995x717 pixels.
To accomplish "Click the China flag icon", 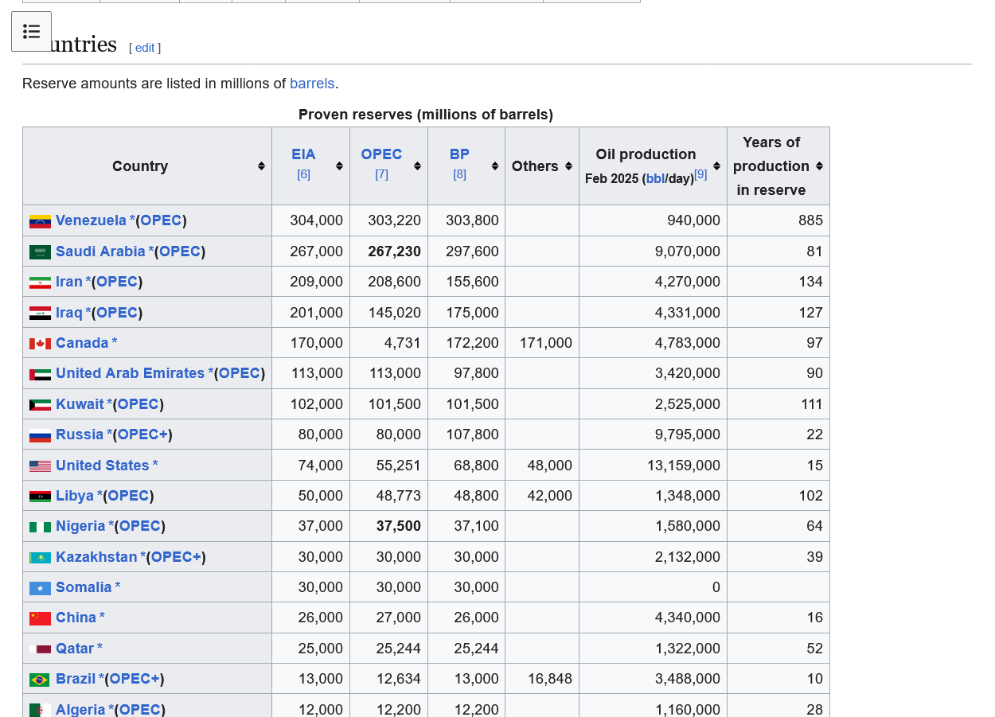I will (x=40, y=618).
